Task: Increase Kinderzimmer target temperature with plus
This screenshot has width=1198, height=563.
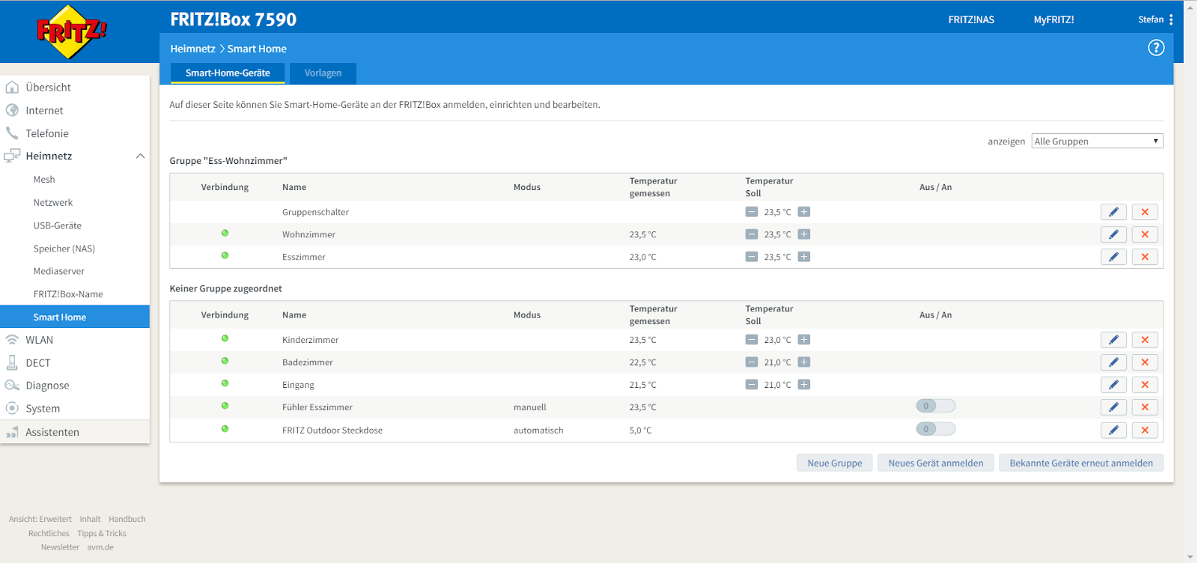Action: coord(804,340)
